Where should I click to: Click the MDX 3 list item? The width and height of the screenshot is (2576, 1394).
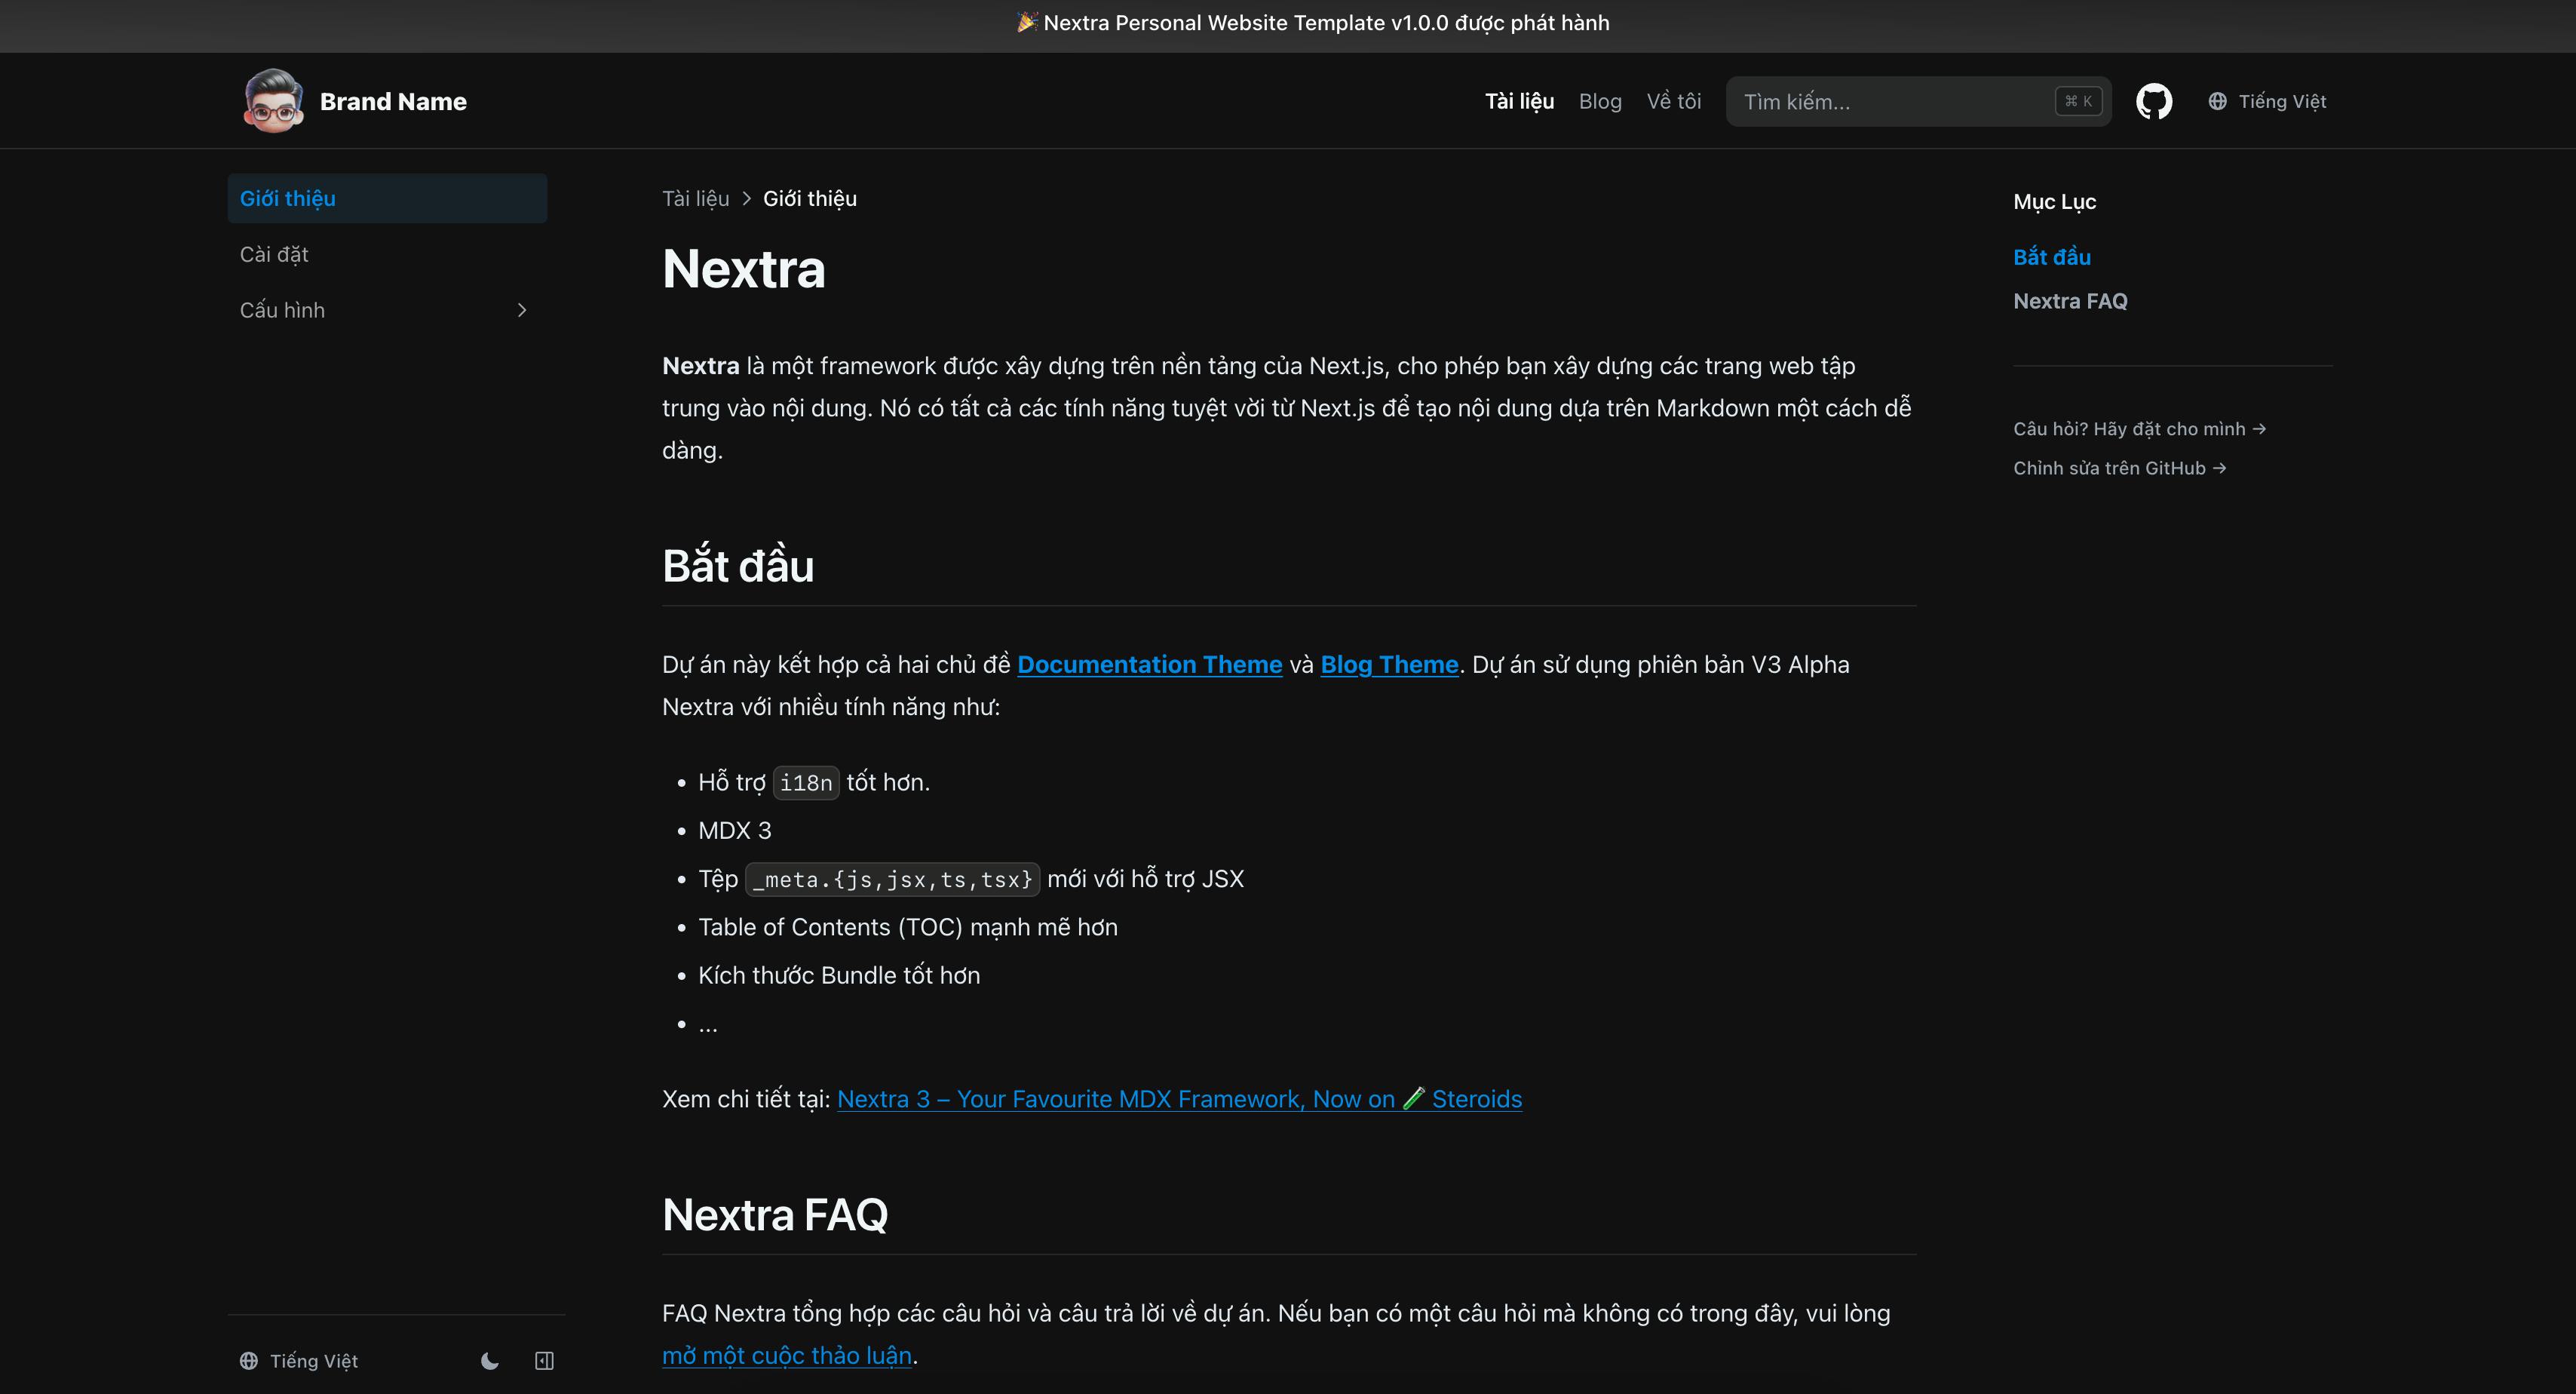click(x=735, y=830)
